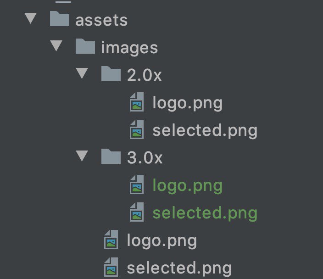Viewport: 323px width, 279px height.
Task: Click the 3.0x folder icon
Action: [x=111, y=156]
